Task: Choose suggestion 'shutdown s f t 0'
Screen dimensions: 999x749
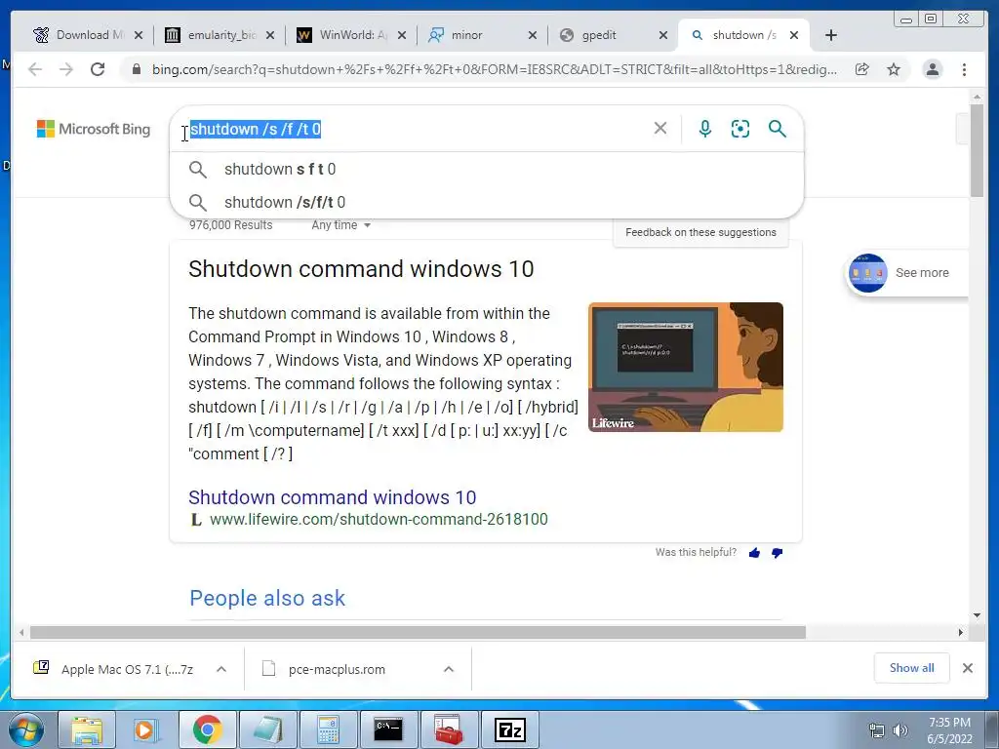Action: point(486,169)
